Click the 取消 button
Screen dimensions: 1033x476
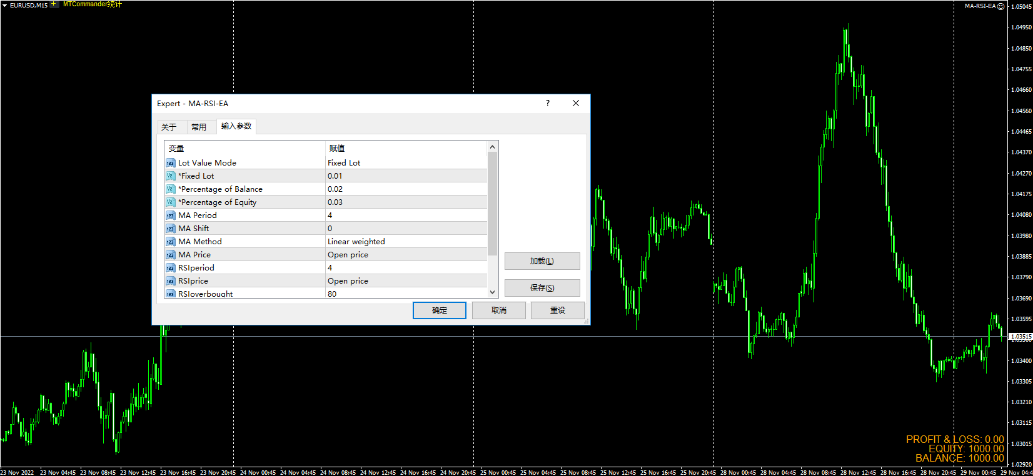[x=499, y=310]
